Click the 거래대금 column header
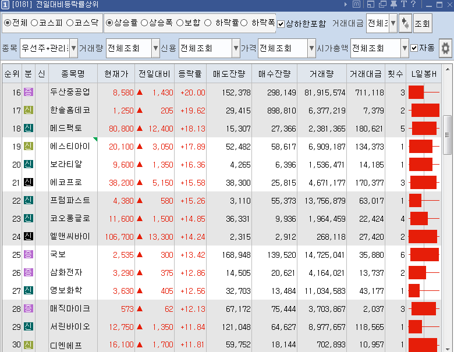This screenshot has width=454, height=352. (366, 74)
